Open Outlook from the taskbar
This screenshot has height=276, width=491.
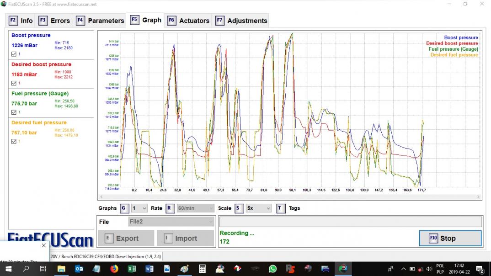coord(79,269)
